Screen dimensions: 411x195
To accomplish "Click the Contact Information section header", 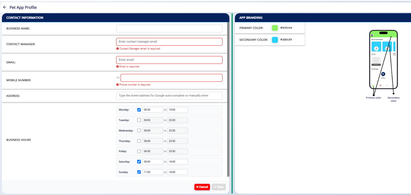I will (25, 18).
